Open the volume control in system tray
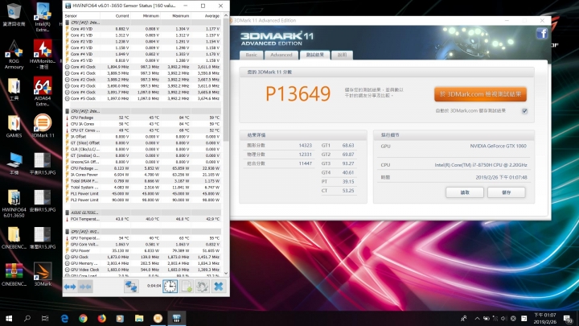The width and height of the screenshot is (579, 326). coord(503,318)
